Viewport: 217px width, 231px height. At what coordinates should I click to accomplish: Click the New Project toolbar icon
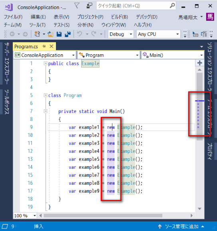coord(37,34)
